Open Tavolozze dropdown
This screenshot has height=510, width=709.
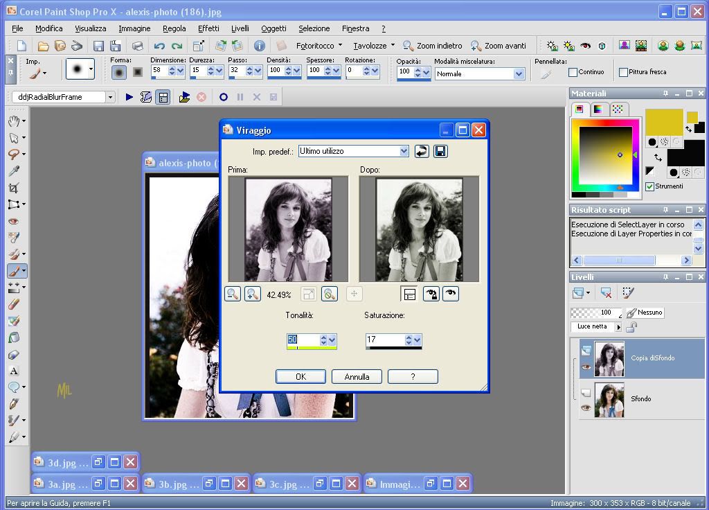coord(393,45)
